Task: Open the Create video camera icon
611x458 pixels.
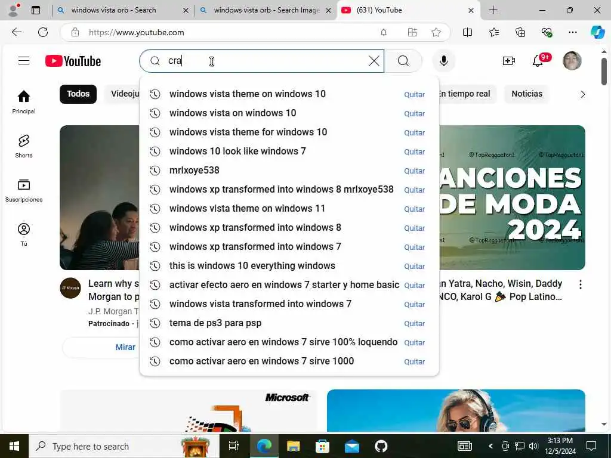Action: point(508,61)
